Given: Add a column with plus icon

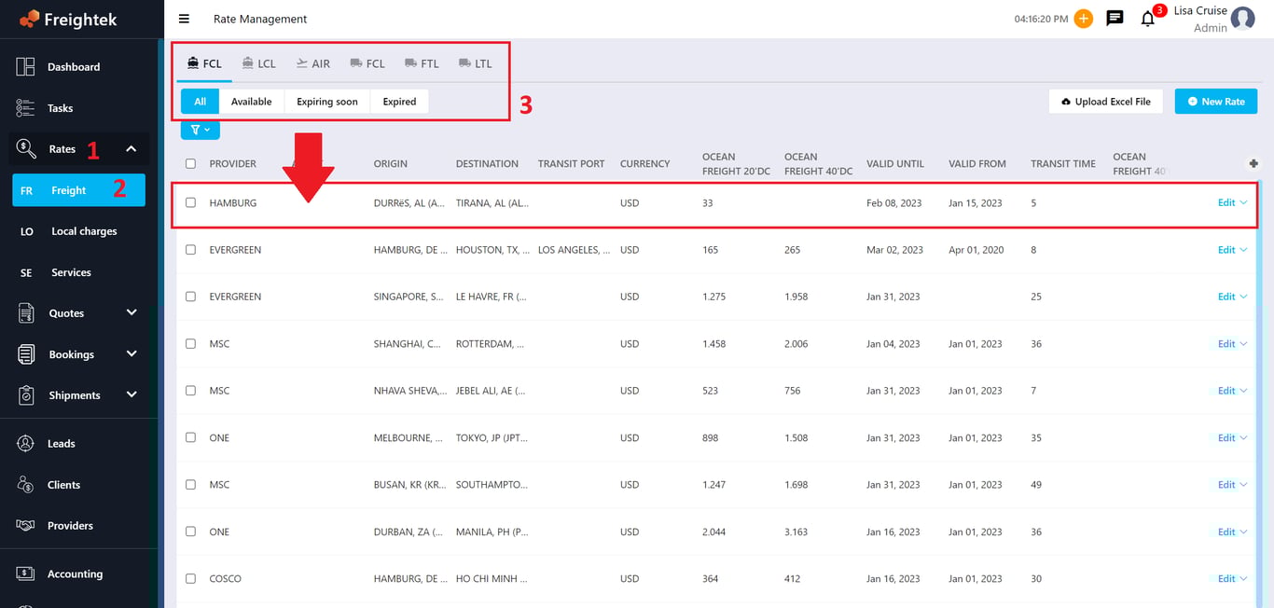Looking at the screenshot, I should (1253, 163).
